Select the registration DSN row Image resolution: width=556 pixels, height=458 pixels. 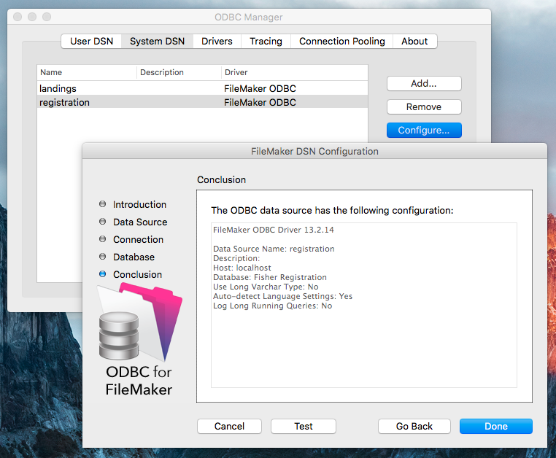coord(202,102)
